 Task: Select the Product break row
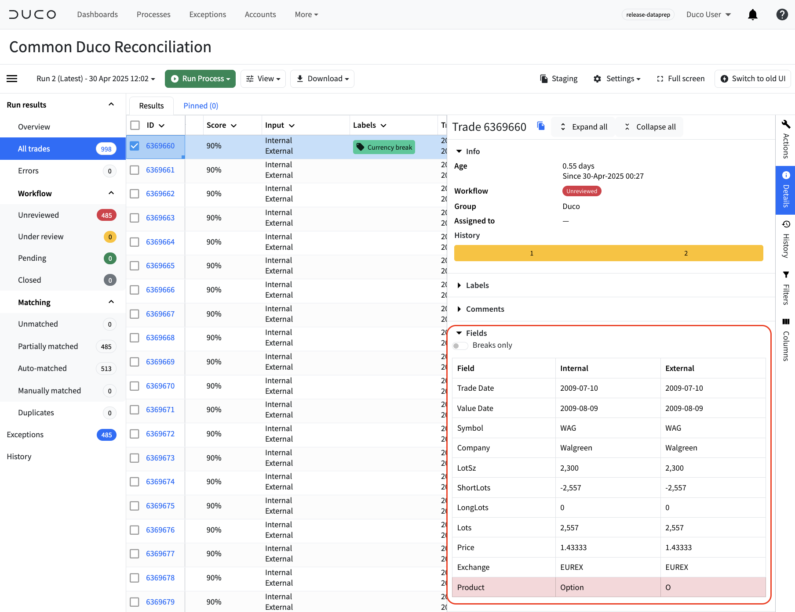(609, 587)
